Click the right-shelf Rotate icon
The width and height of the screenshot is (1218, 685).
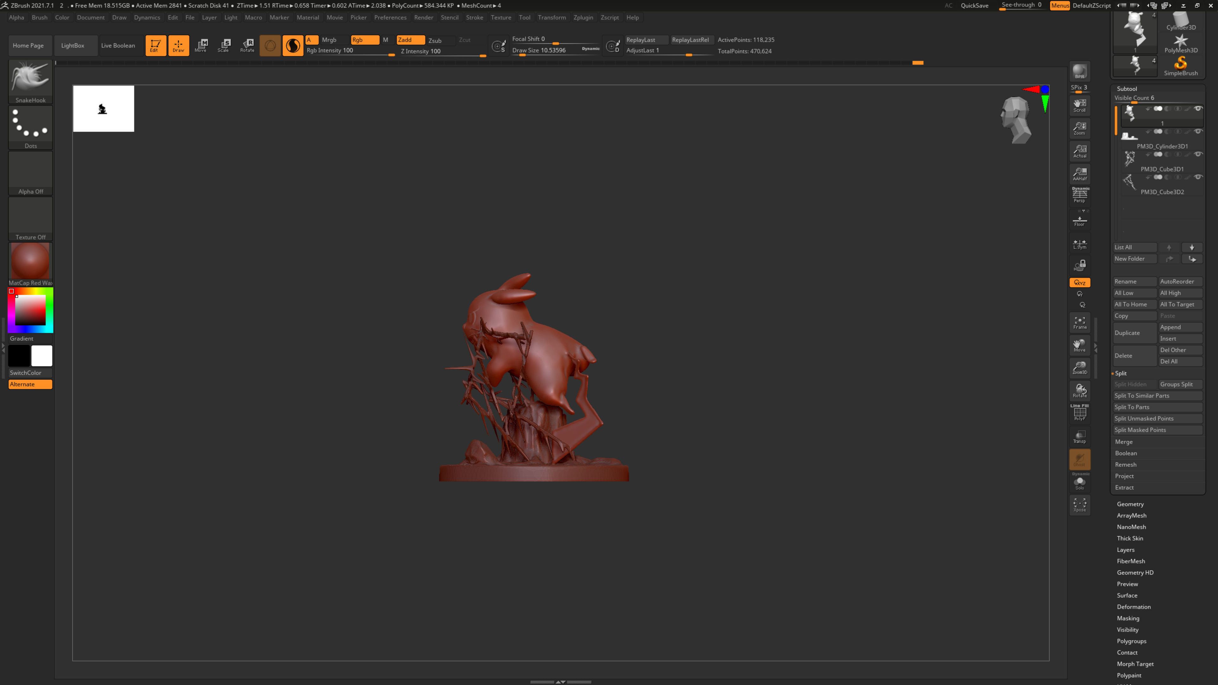[1079, 391]
